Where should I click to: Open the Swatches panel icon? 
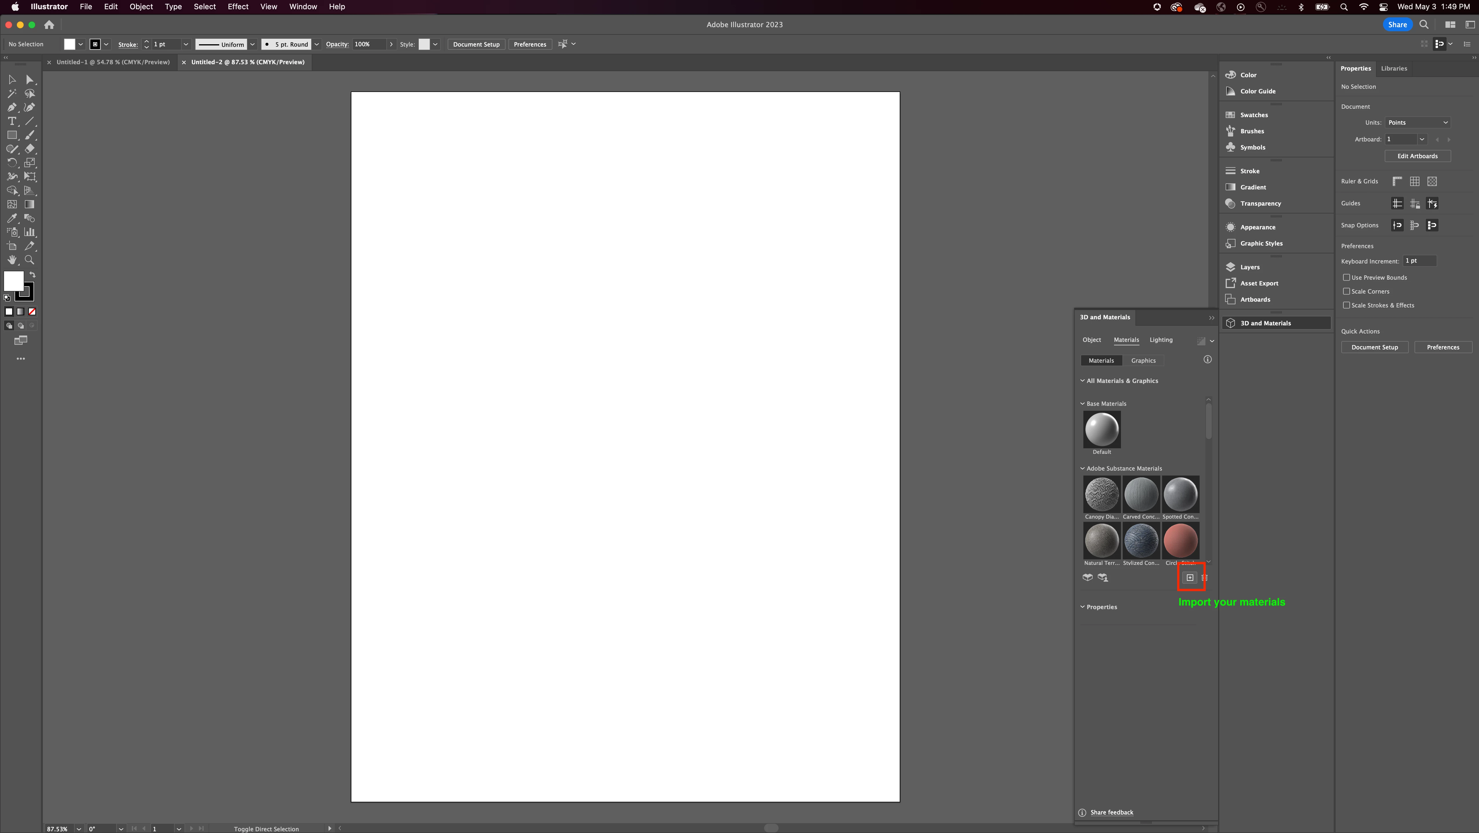1230,115
